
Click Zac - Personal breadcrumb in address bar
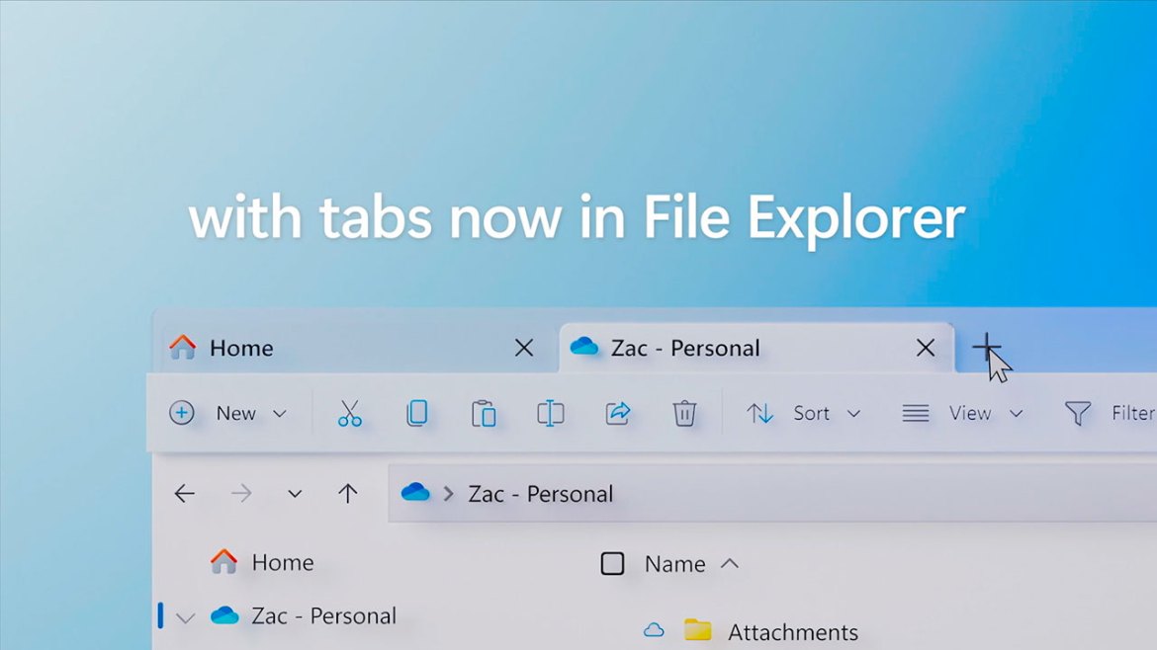pyautogui.click(x=540, y=494)
